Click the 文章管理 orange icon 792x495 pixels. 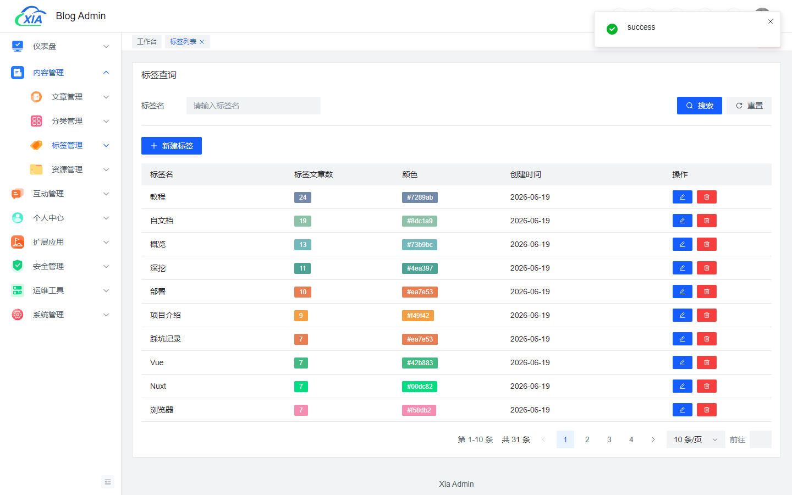36,97
